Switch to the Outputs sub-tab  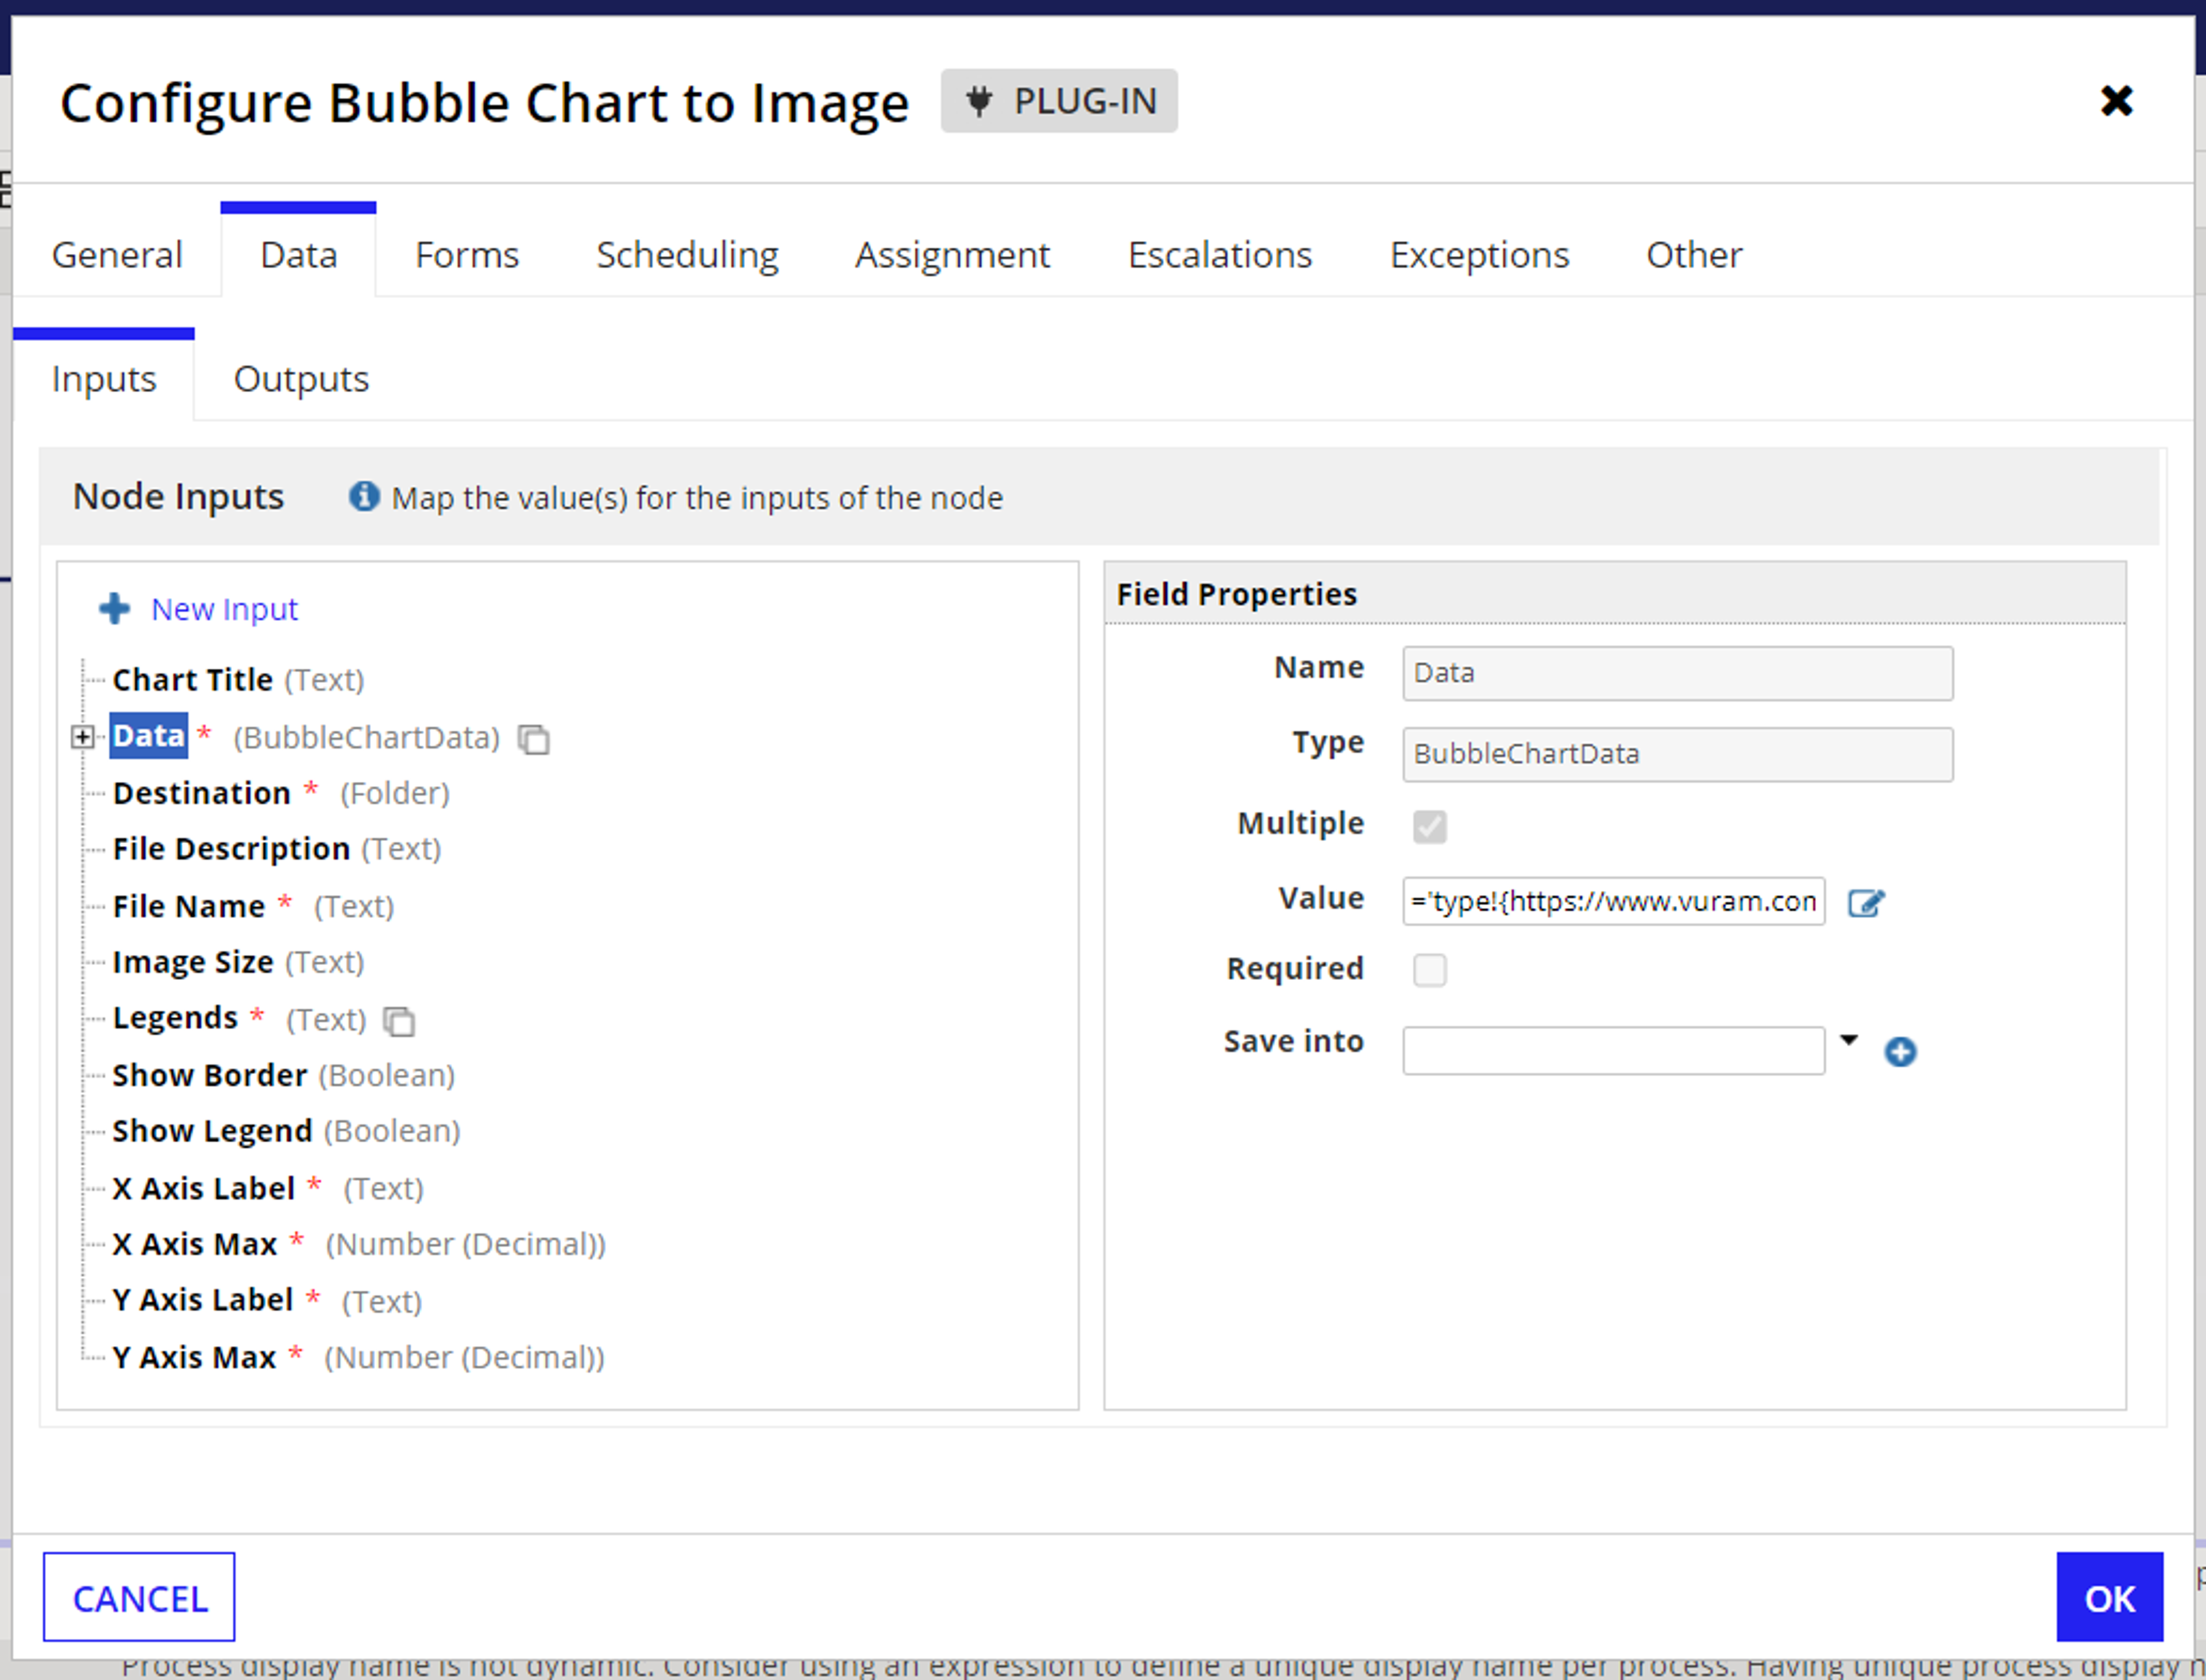tap(301, 379)
